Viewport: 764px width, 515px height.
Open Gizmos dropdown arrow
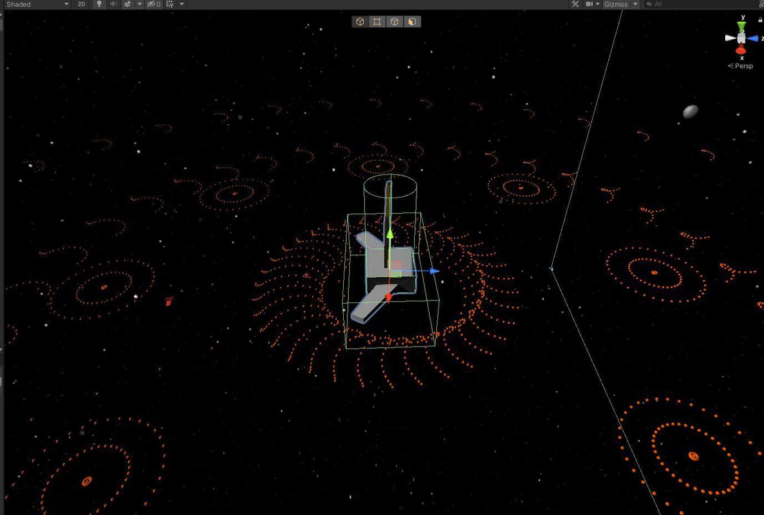click(x=635, y=4)
